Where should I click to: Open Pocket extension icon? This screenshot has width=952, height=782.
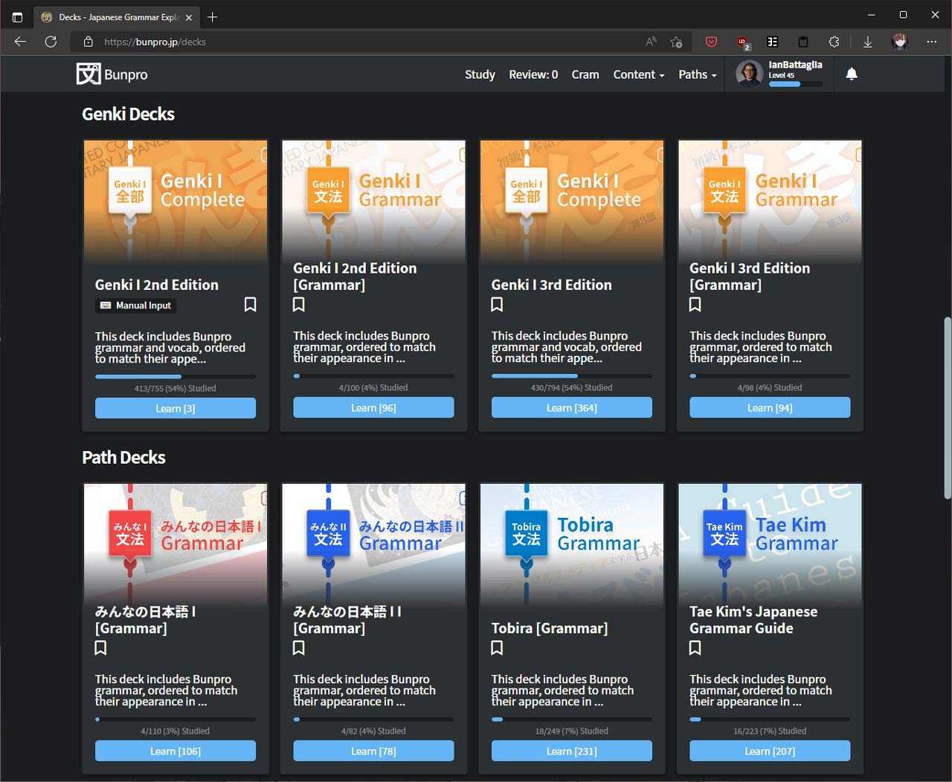(711, 42)
